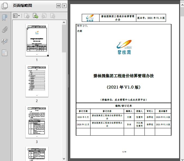
Task: Click the 2020 年 5 月 date cell
Action: pyautogui.click(x=83, y=117)
